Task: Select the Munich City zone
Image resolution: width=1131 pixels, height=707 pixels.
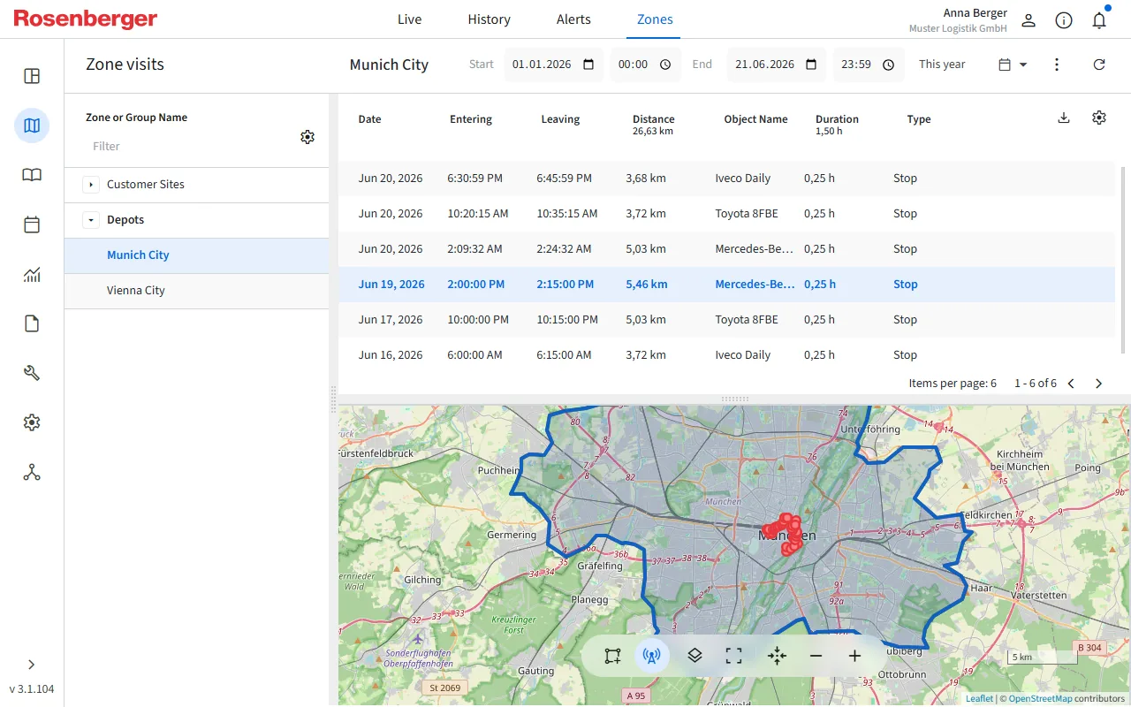Action: click(196, 255)
